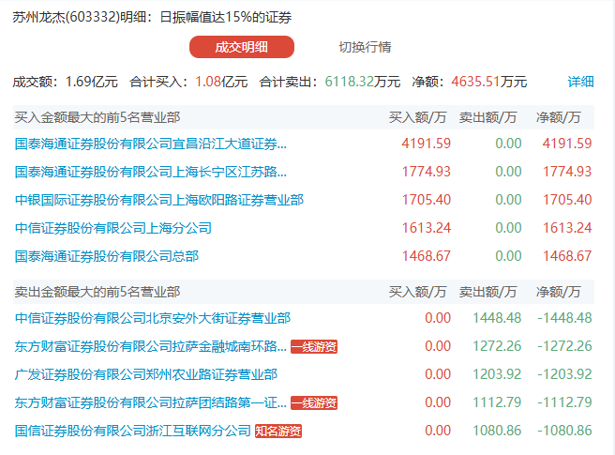
Task: Click 净额/万 header in top buyers table
Action: point(559,117)
